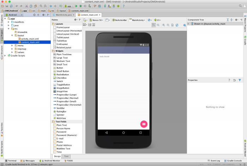Viewport: 247px width, 166px height.
Task: Select activity_main.xml in the project tree
Action: (x=30, y=39)
